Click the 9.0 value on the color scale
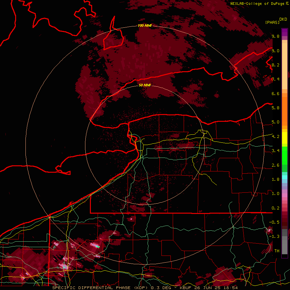The image size is (290, 290). pyautogui.click(x=275, y=51)
